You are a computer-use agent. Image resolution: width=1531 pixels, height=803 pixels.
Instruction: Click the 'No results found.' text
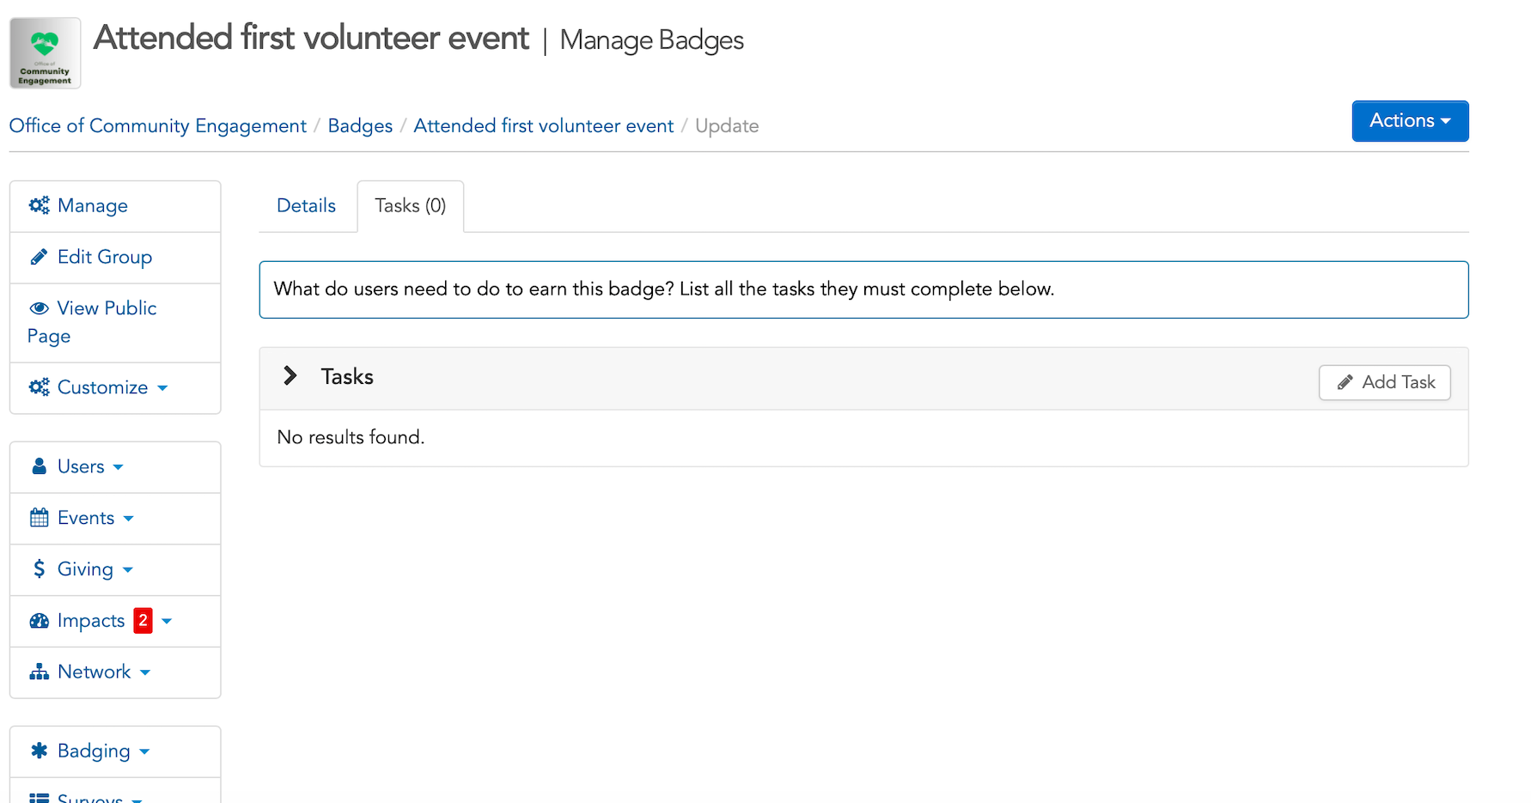tap(351, 437)
